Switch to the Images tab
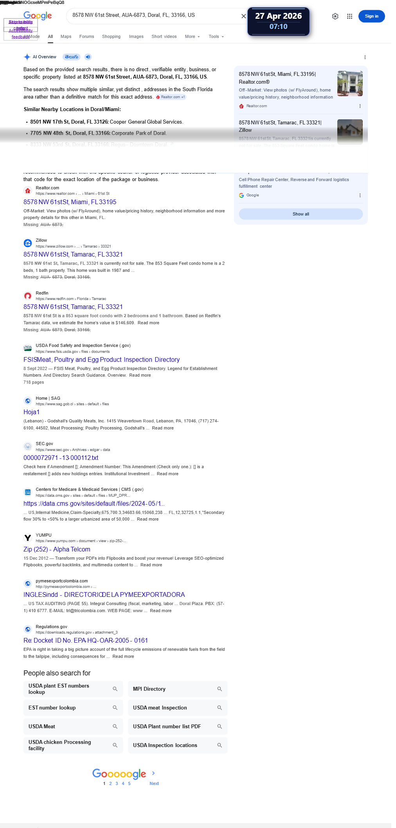The image size is (396, 828). point(136,37)
